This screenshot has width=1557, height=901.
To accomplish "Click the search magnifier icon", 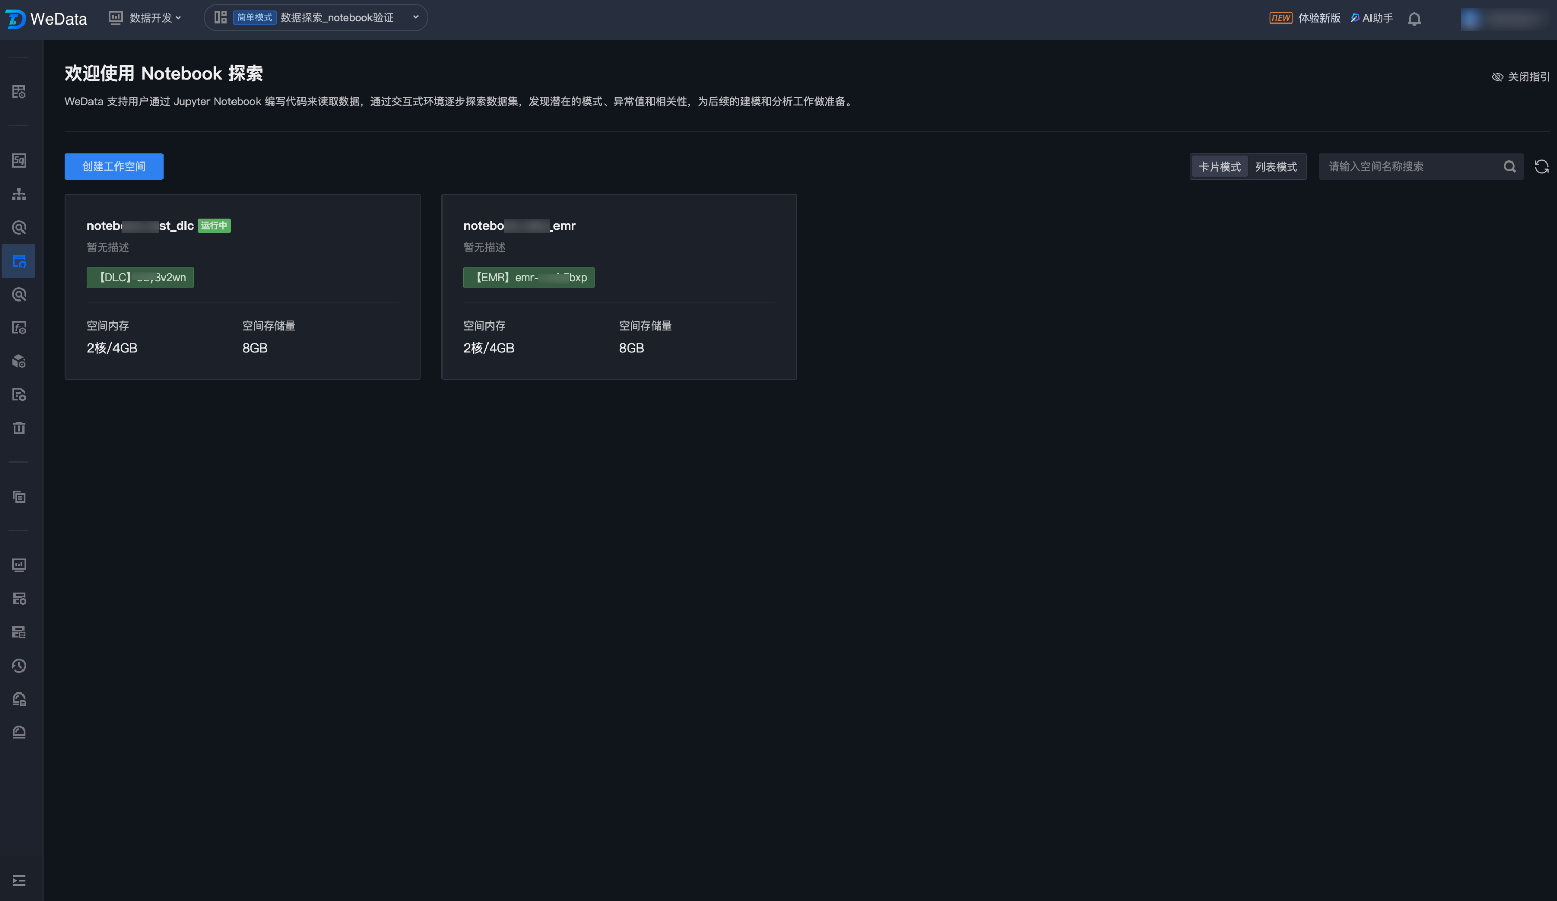I will (x=1509, y=167).
